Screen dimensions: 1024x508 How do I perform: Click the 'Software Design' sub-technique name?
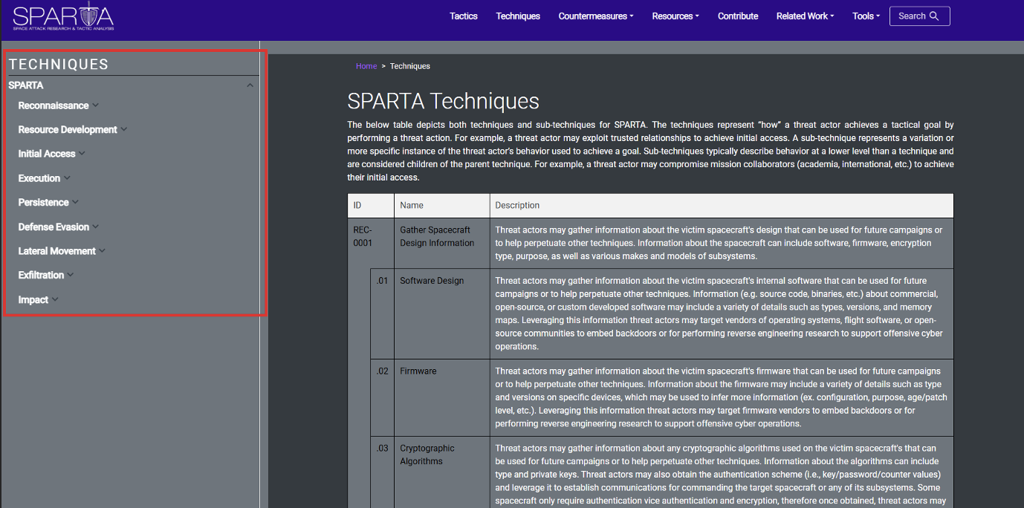point(432,281)
